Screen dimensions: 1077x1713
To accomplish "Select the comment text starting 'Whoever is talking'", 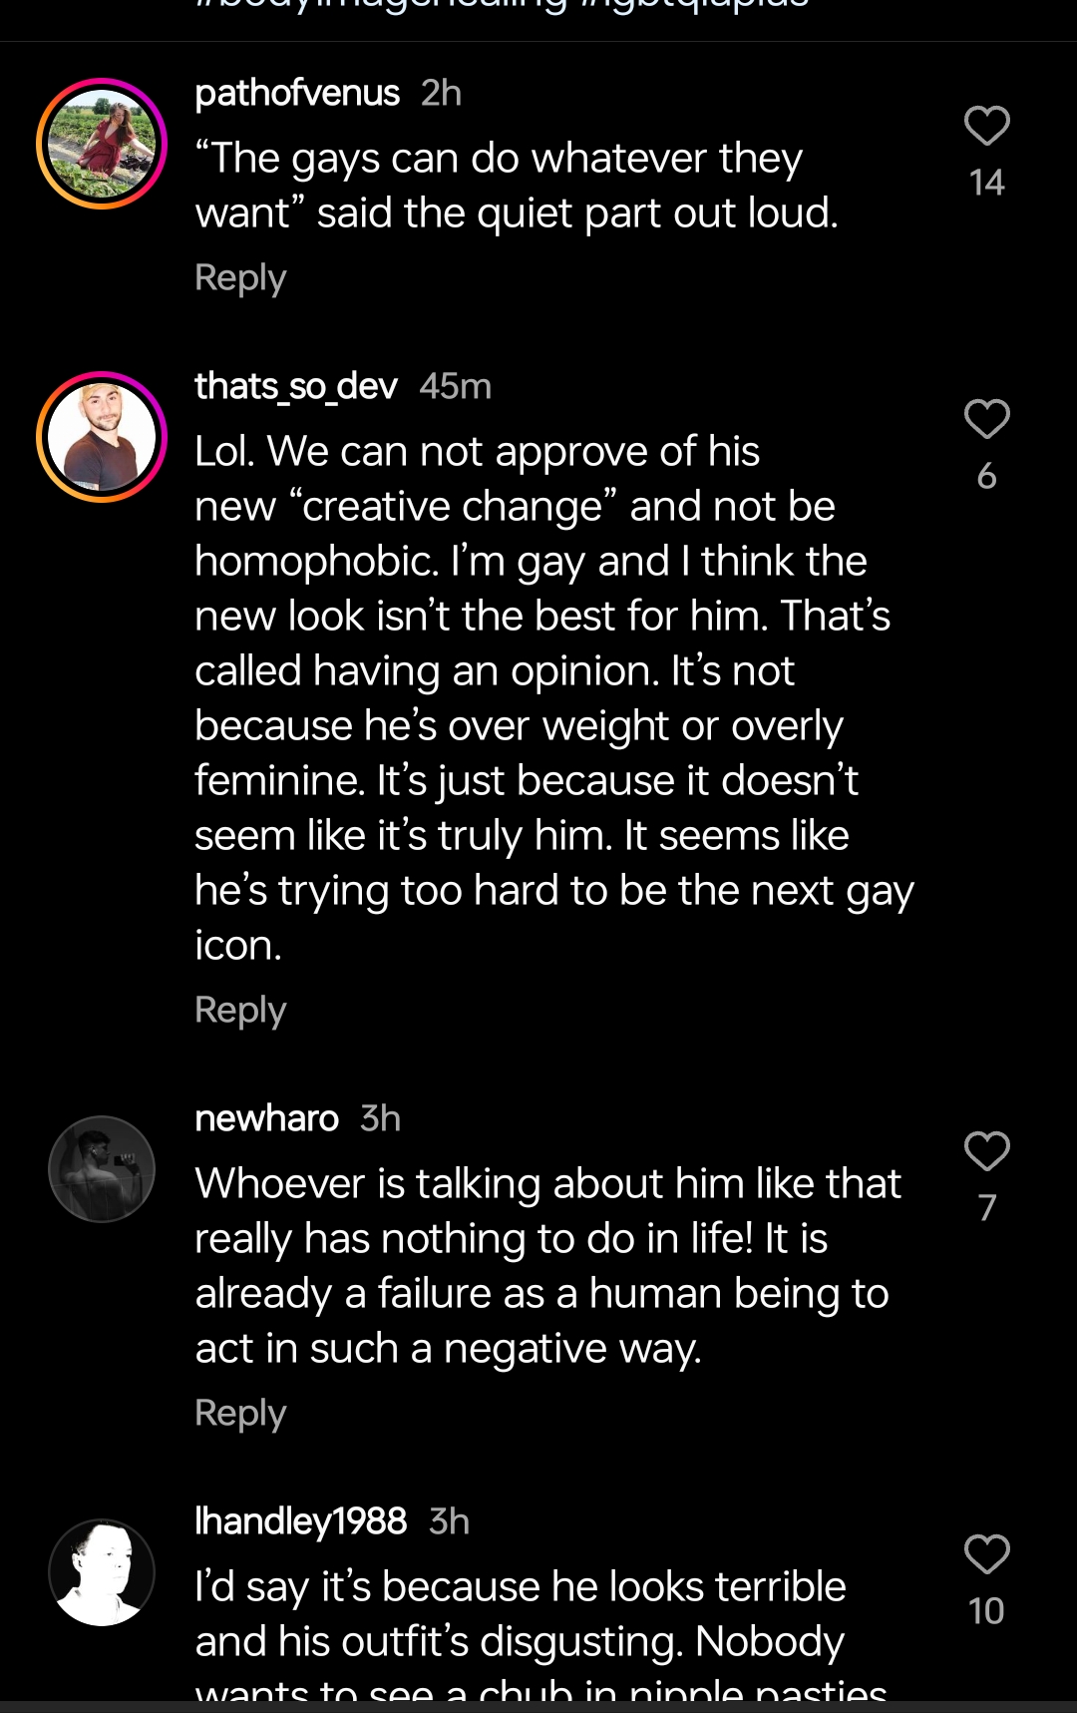I will point(547,1266).
